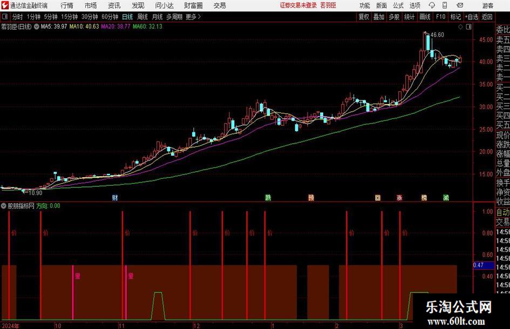The width and height of the screenshot is (510, 329).
Task: Open the 公式 menu
Action: coord(398,5)
